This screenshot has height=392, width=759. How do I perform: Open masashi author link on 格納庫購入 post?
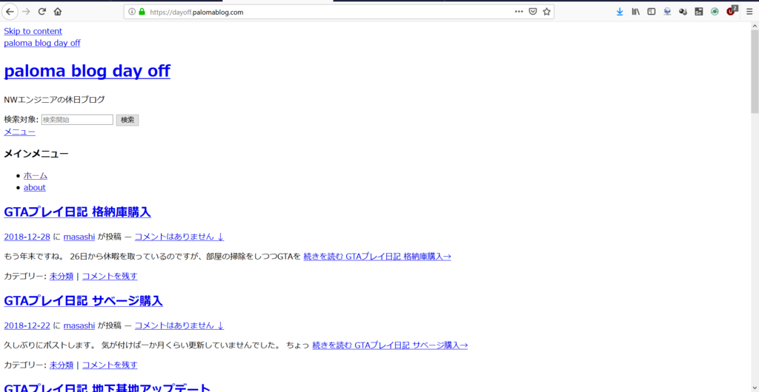(x=79, y=237)
